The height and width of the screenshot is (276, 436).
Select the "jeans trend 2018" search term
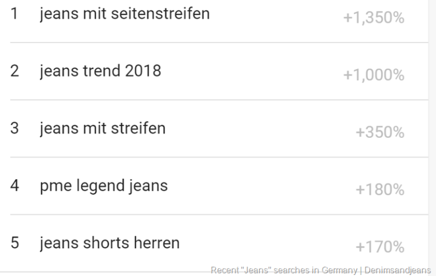(x=100, y=71)
